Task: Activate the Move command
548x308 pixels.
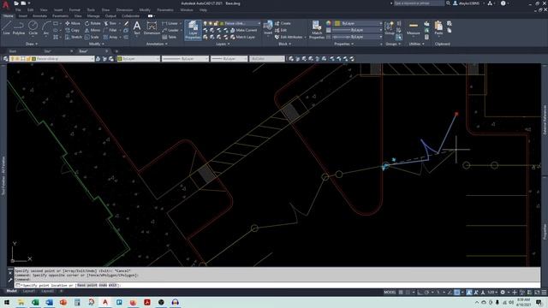Action: click(x=73, y=23)
